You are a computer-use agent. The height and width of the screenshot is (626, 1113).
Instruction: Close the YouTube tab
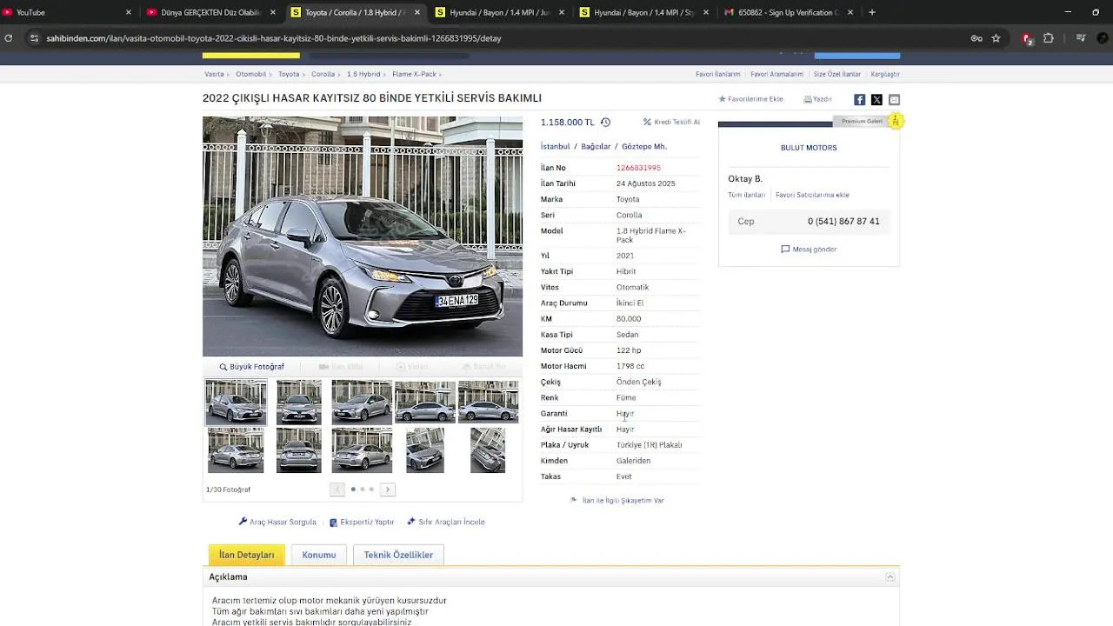point(129,12)
